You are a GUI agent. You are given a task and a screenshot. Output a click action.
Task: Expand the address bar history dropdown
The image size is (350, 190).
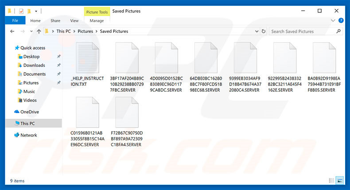point(257,31)
